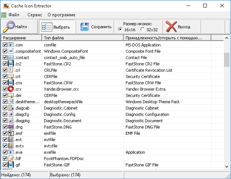
Task: Uncheck the .com row checkbox
Action: 5,45
